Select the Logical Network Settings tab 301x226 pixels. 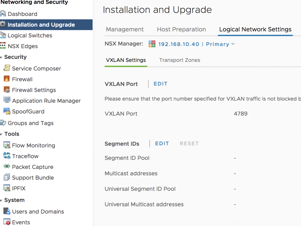[255, 29]
